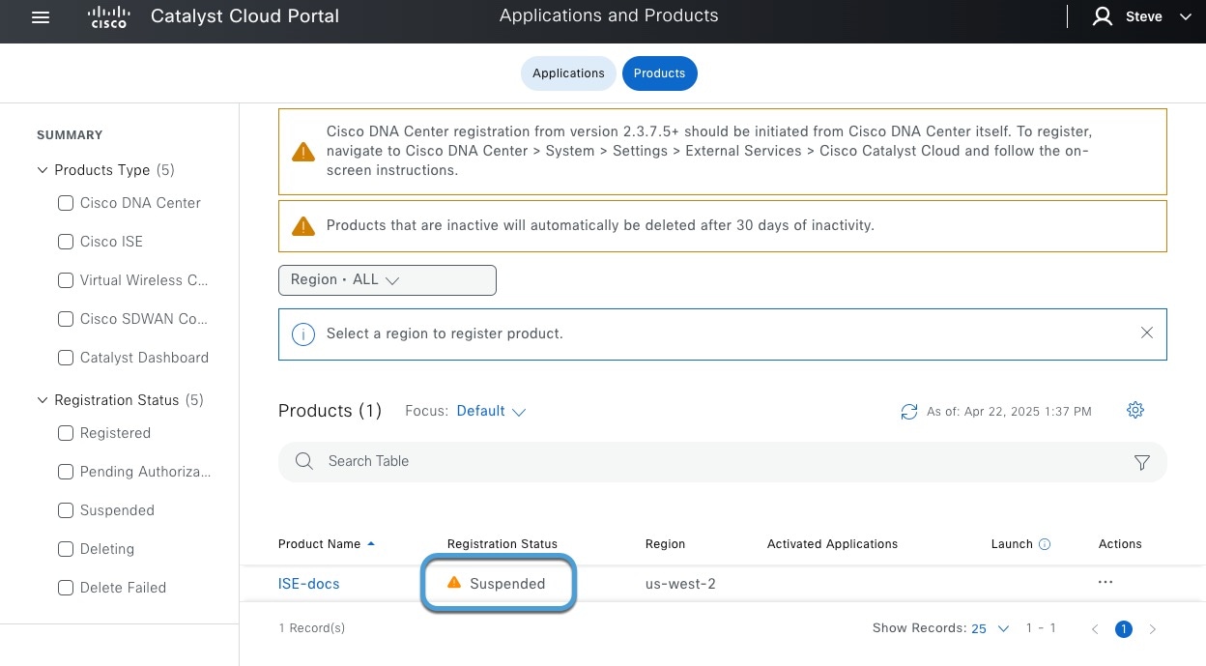Refresh the products table
The image size is (1206, 666).
pyautogui.click(x=908, y=412)
